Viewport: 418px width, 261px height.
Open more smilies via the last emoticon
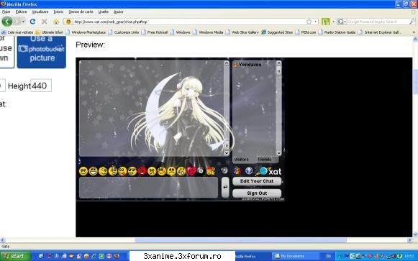pos(211,171)
